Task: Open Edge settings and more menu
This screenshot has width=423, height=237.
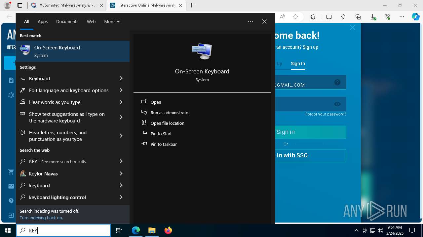Action: click(402, 17)
